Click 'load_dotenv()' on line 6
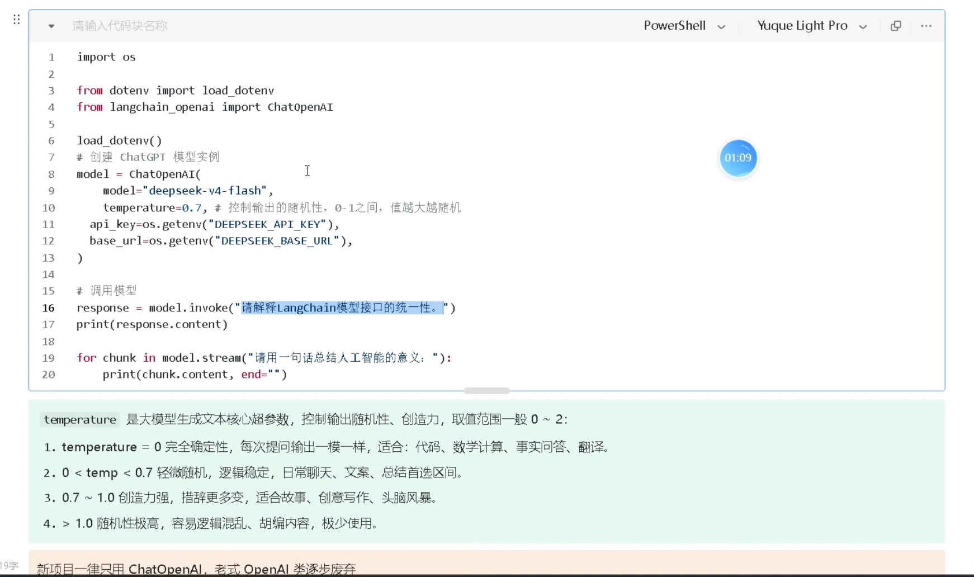Viewport: 974px width, 577px height. tap(119, 140)
